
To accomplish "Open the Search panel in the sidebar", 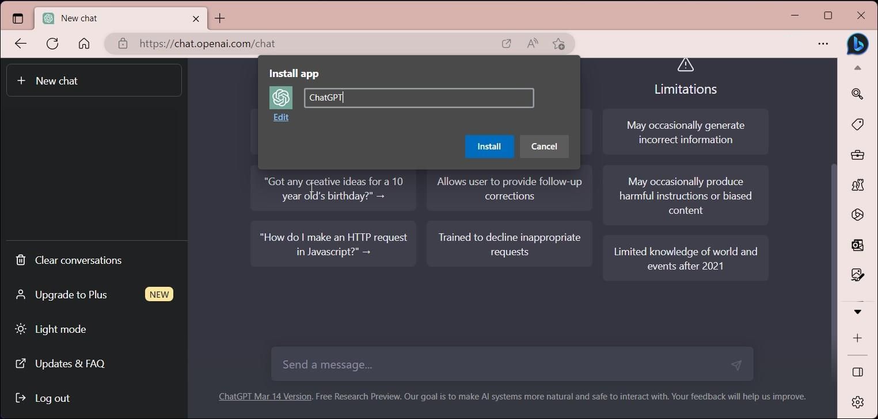I will tap(857, 94).
